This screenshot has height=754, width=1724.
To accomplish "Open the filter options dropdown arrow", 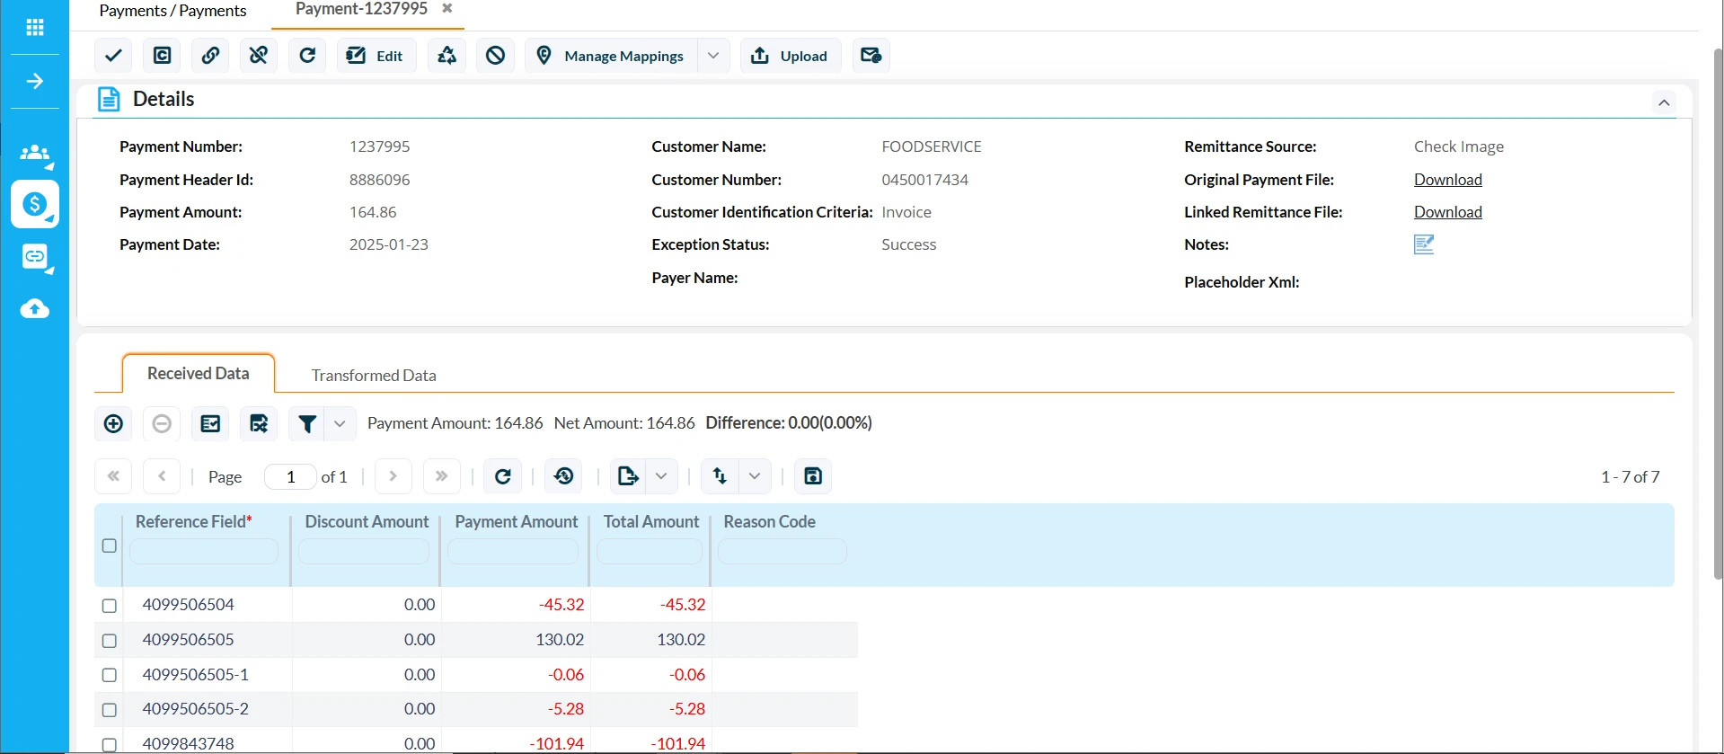I will pyautogui.click(x=340, y=423).
